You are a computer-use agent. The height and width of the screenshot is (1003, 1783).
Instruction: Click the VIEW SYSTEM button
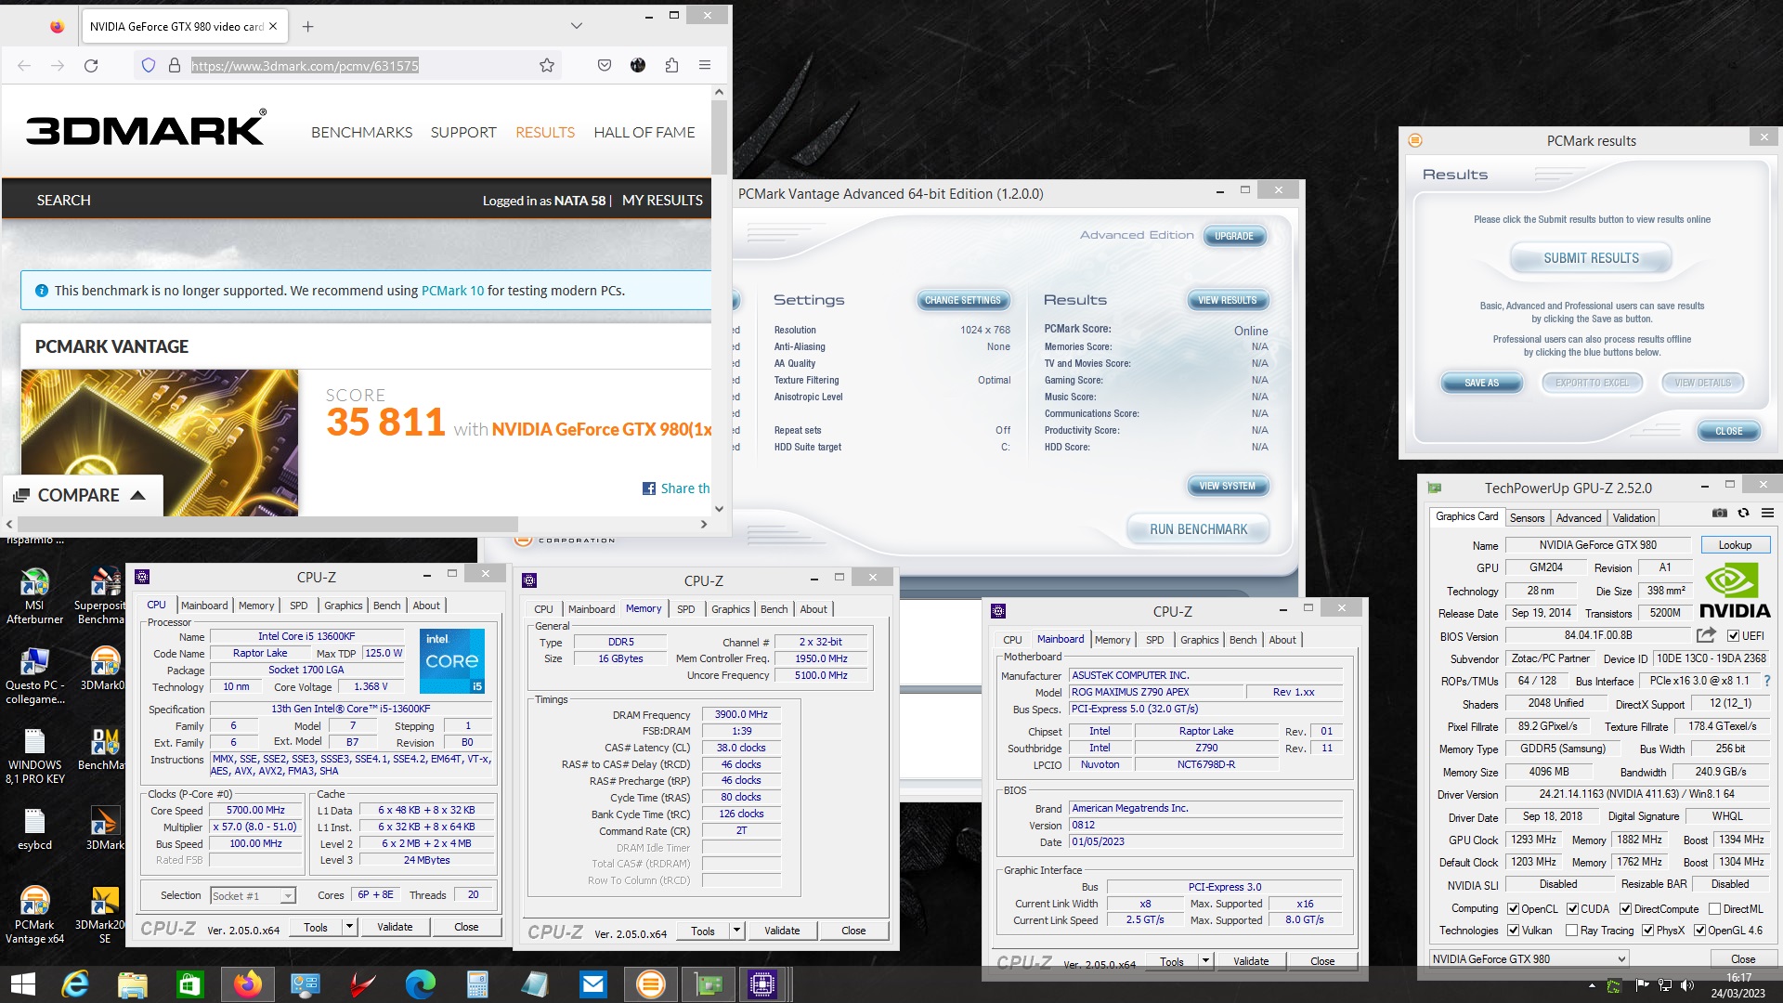pyautogui.click(x=1227, y=486)
